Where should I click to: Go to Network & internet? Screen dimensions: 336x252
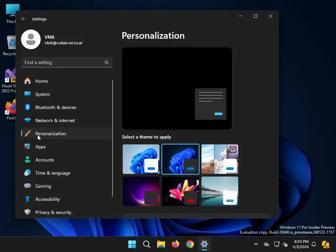click(66, 120)
